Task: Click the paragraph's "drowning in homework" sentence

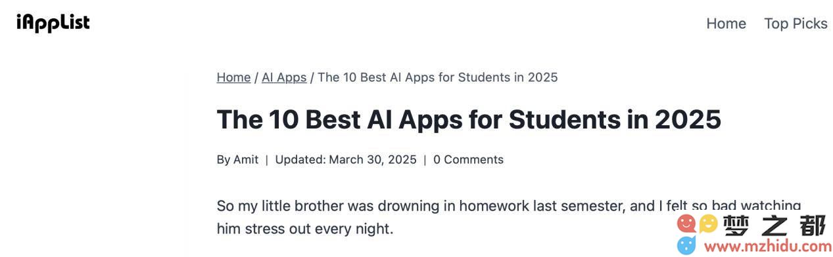Action: (x=508, y=206)
